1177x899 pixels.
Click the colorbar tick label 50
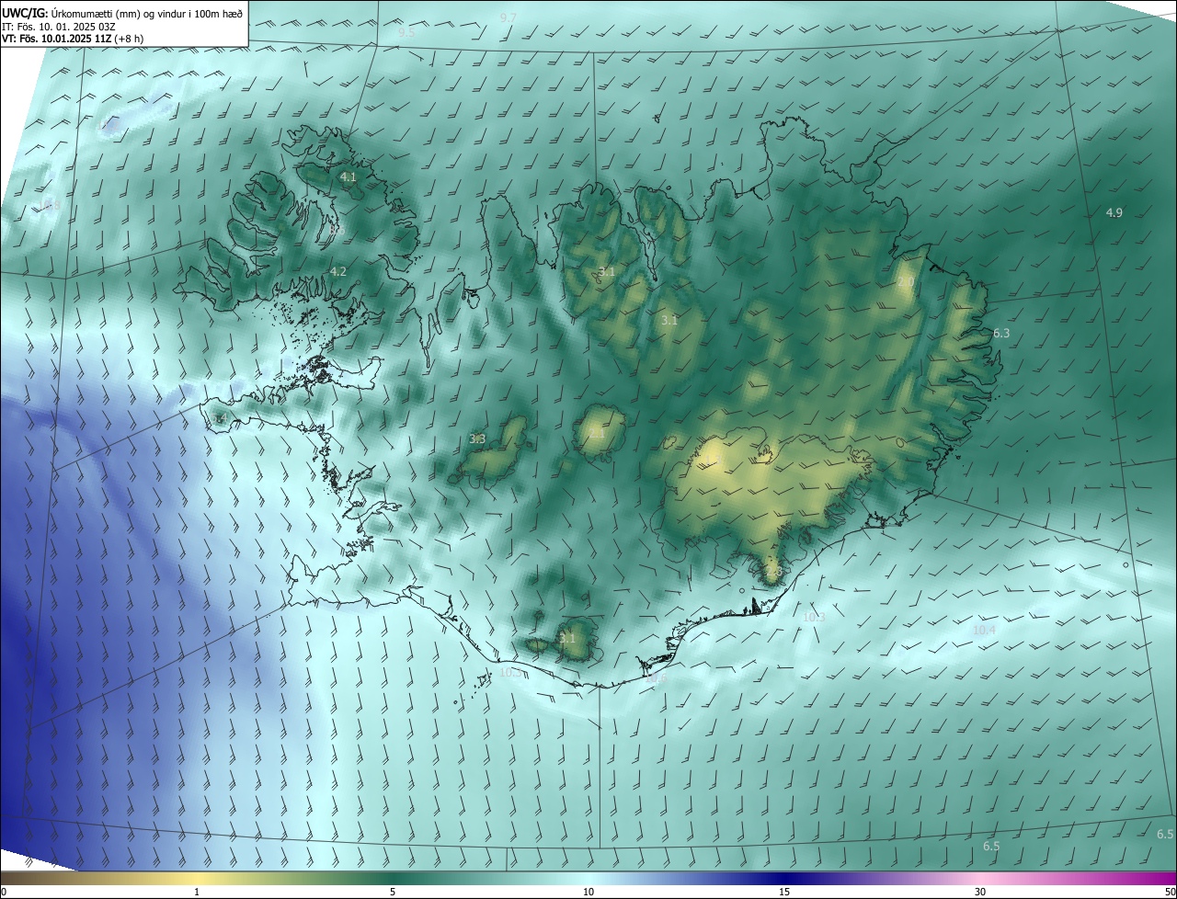(x=1170, y=892)
